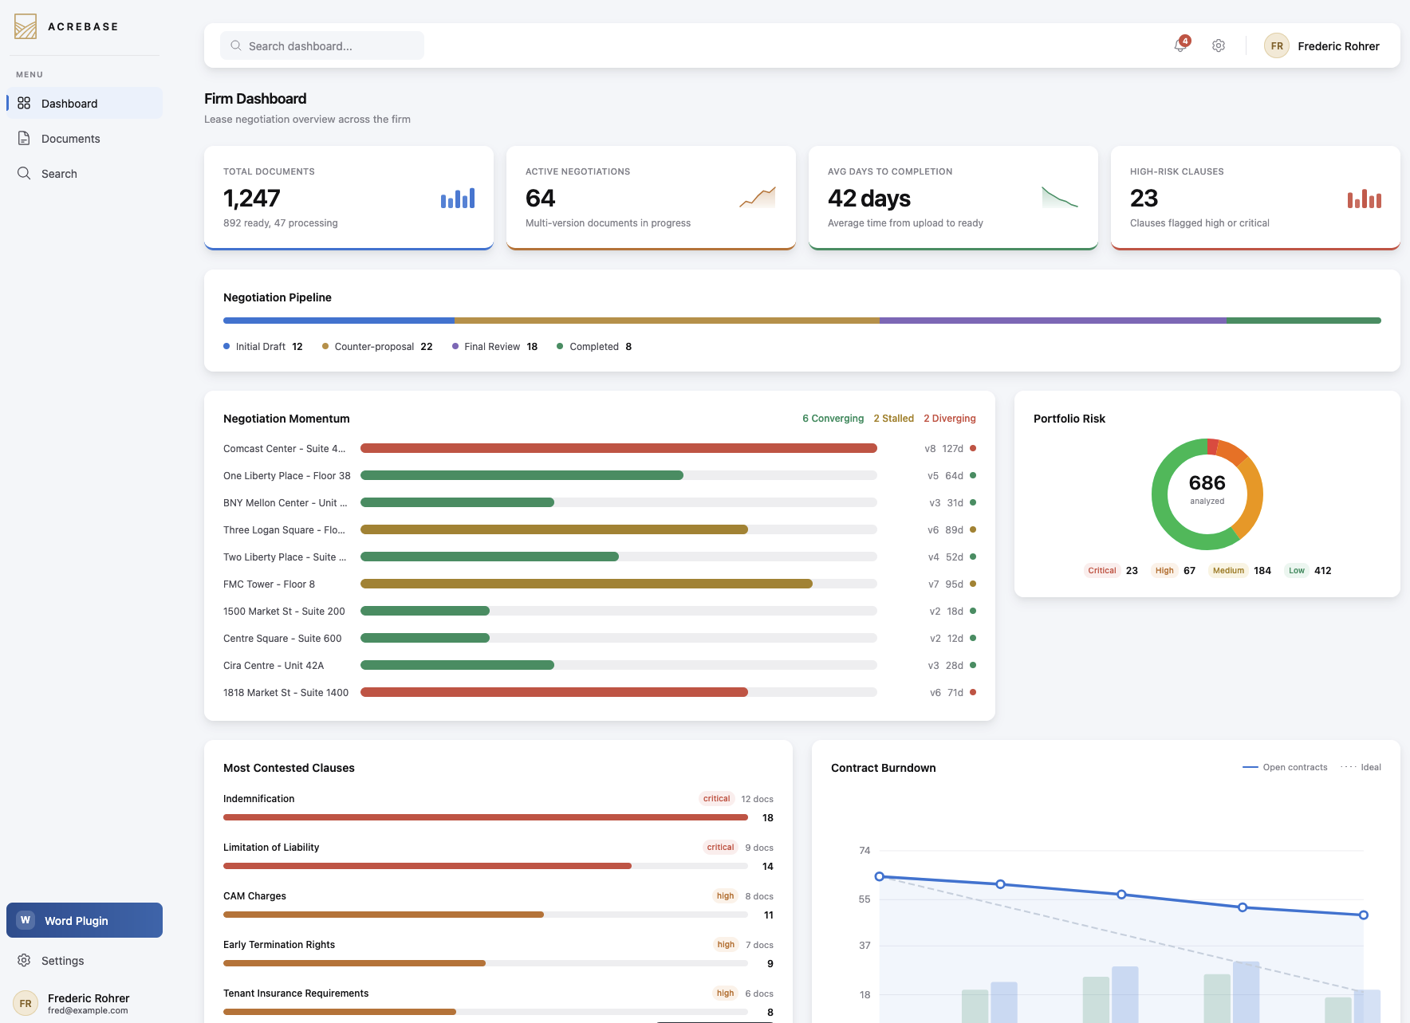
Task: Click the Acrebase logo icon
Action: click(25, 26)
